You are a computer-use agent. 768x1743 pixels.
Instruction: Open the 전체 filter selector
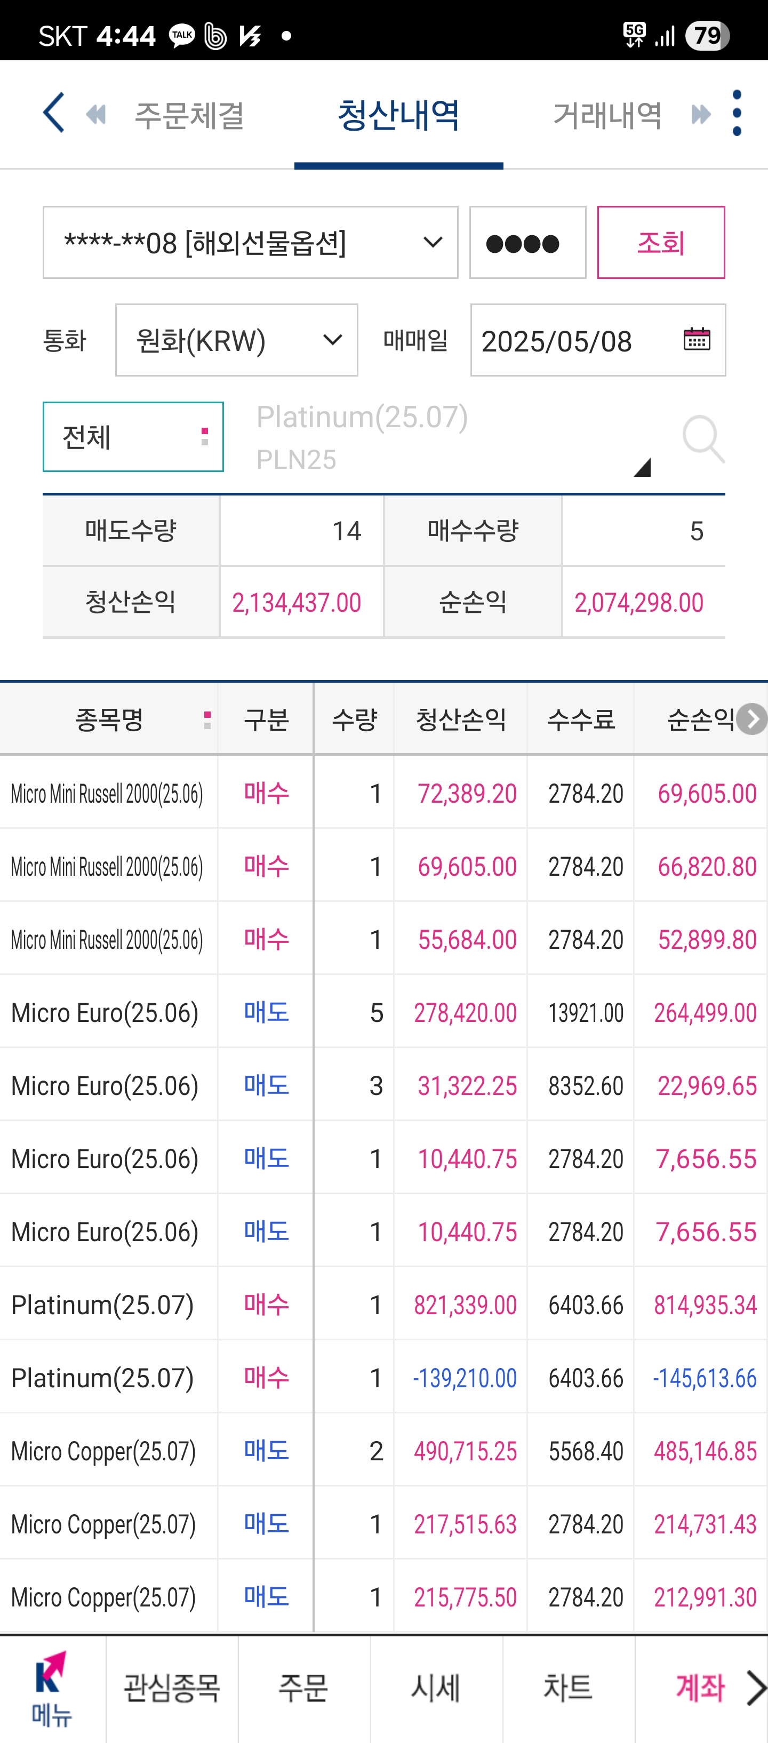[x=133, y=436]
